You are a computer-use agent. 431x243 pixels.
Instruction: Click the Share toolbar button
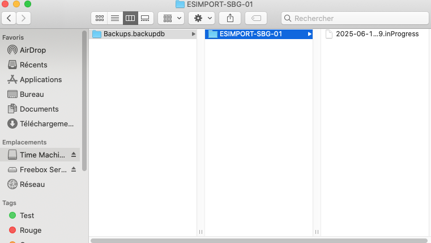(230, 19)
